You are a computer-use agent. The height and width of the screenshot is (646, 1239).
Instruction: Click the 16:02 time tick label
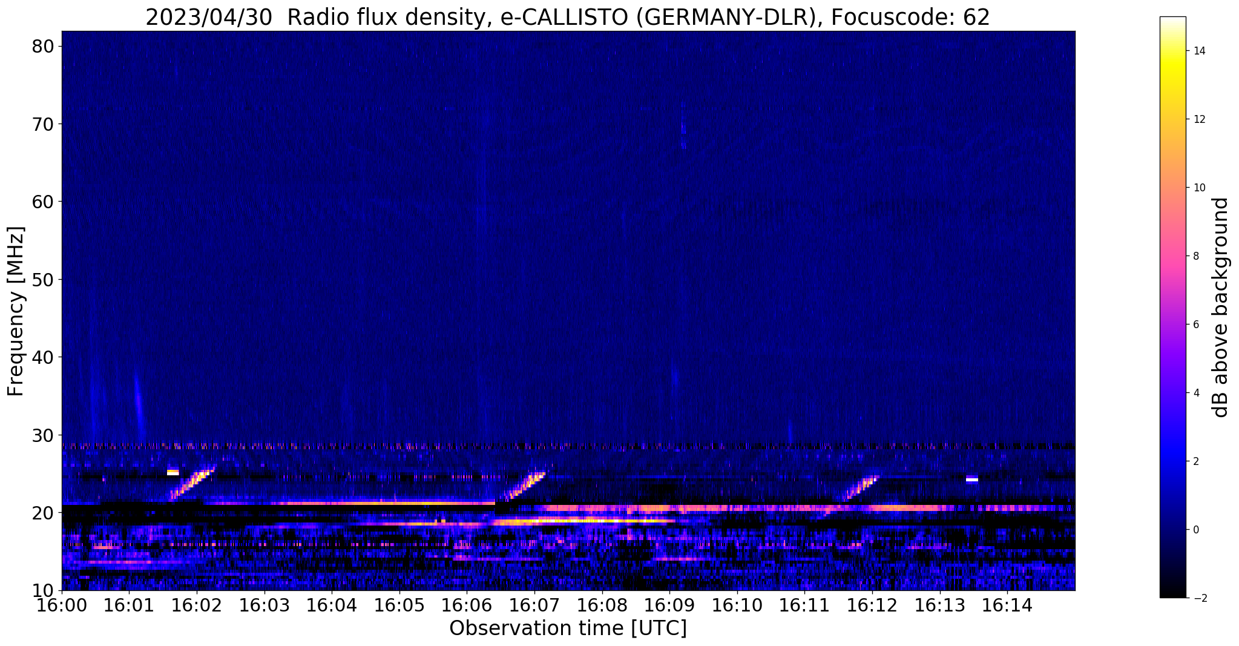[x=197, y=605]
